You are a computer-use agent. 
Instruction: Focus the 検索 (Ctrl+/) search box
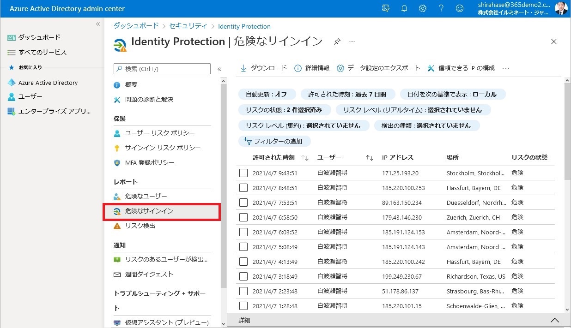coord(162,69)
